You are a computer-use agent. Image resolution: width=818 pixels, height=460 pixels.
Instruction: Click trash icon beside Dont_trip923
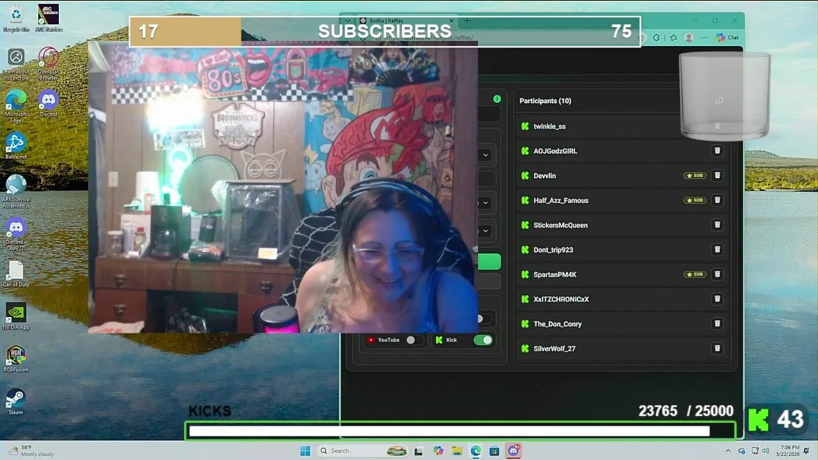pos(717,250)
